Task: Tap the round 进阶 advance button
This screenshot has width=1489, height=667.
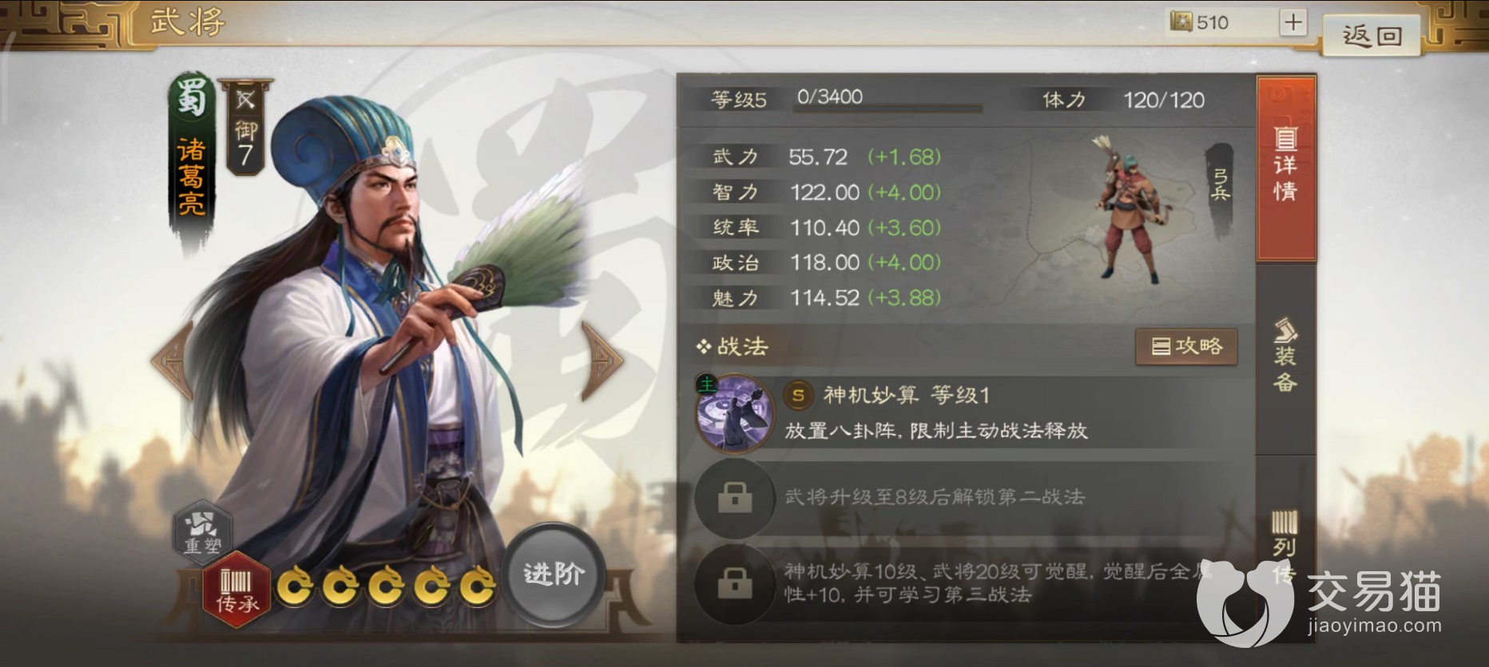Action: 553,574
